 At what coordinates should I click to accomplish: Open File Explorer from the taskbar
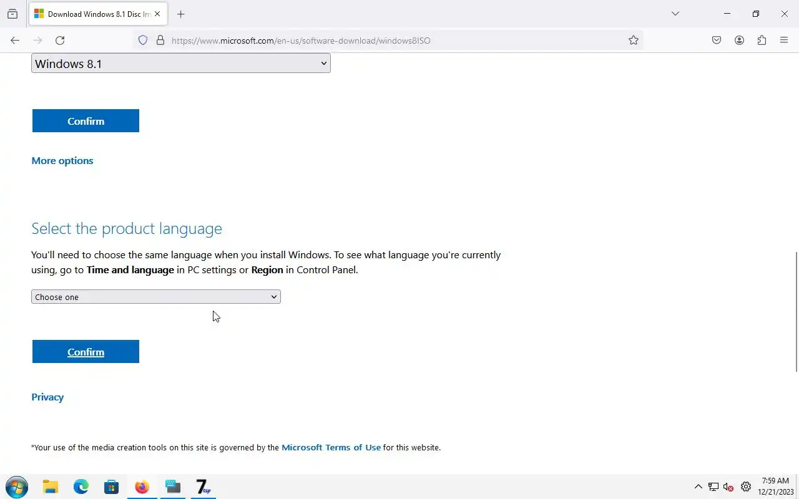pos(51,487)
